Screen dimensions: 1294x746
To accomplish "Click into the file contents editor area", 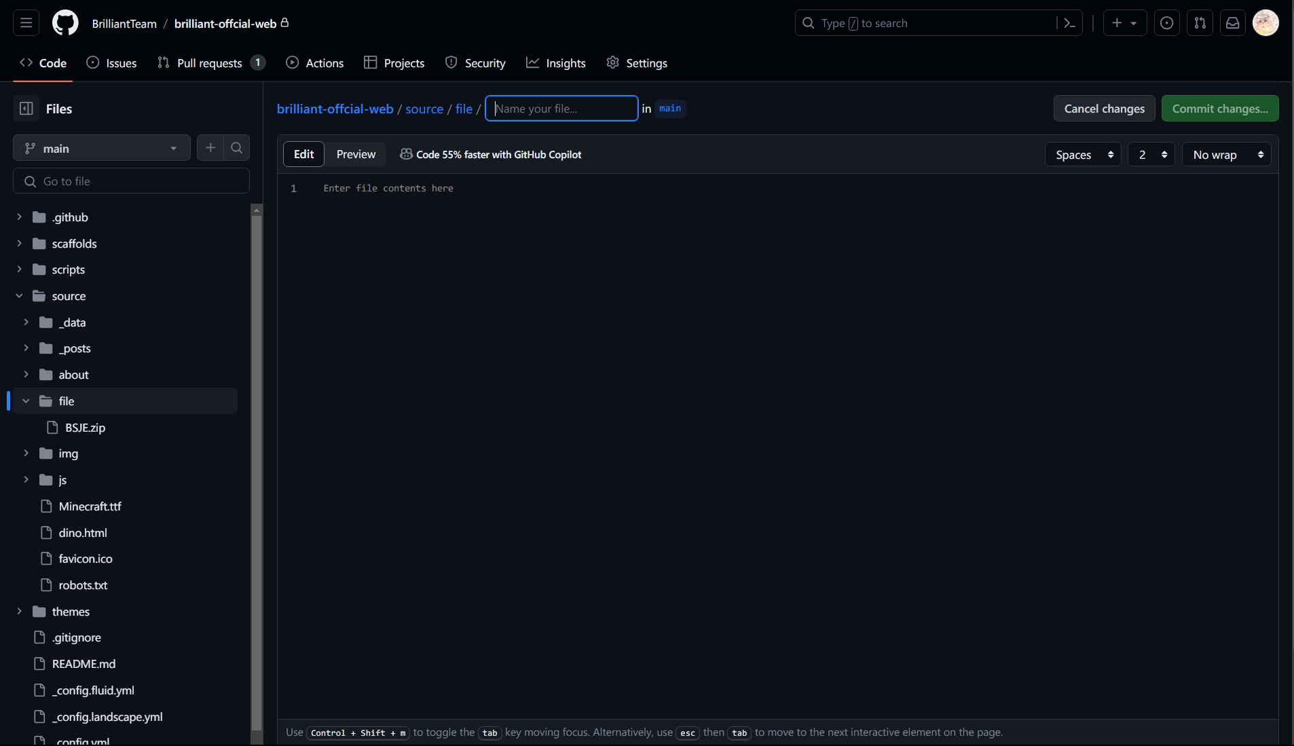I will pos(777,445).
